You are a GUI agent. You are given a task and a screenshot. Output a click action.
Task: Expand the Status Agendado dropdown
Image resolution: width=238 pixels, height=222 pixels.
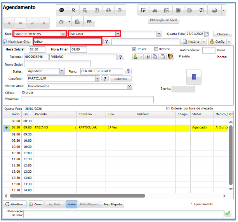62,71
